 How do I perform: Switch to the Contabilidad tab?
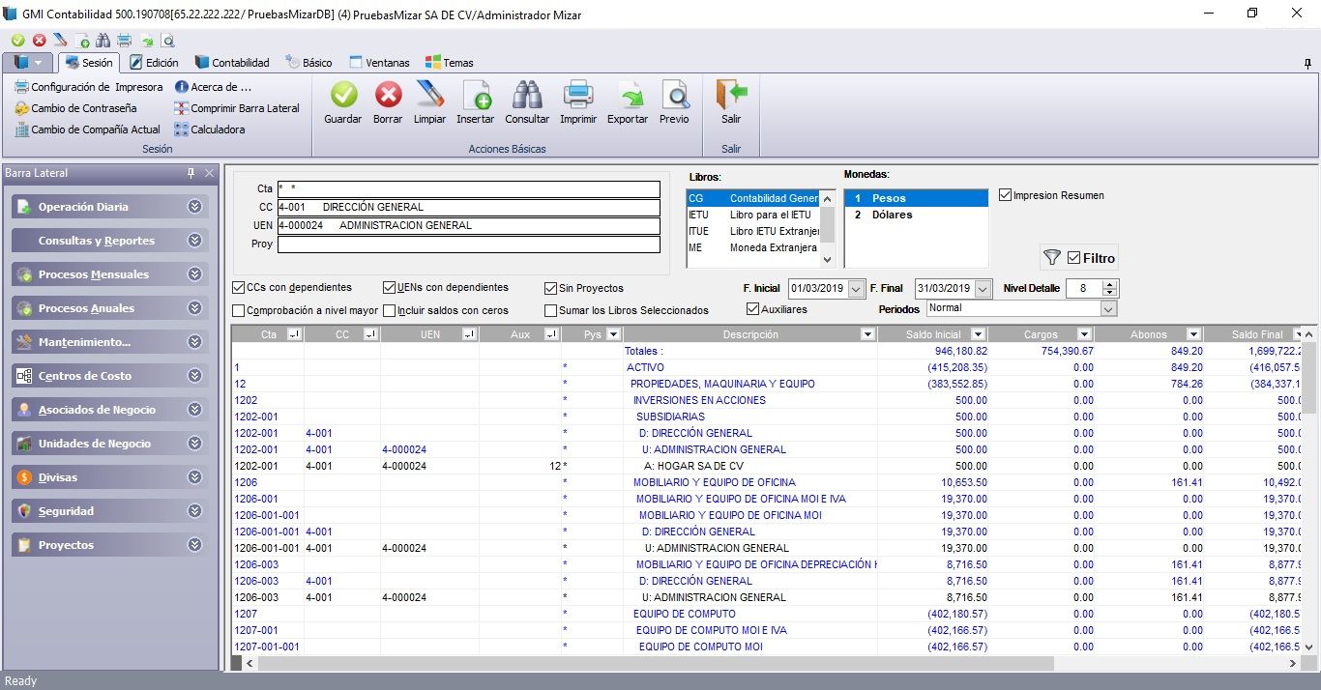pos(232,63)
